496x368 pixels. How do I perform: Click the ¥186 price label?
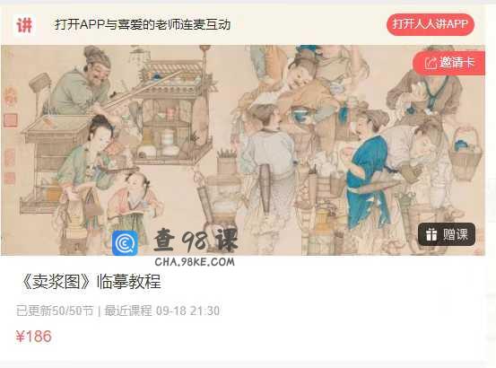[x=33, y=336]
